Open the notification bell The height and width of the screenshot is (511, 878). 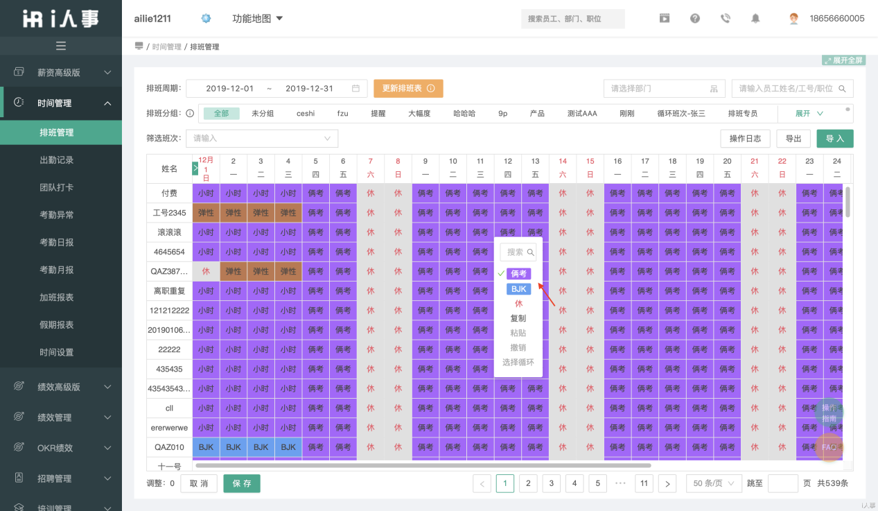click(756, 18)
